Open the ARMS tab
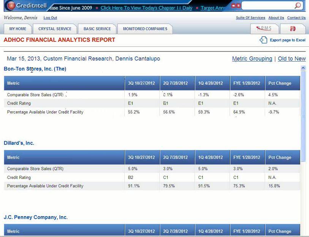The height and width of the screenshot is (237, 309). pos(264,29)
